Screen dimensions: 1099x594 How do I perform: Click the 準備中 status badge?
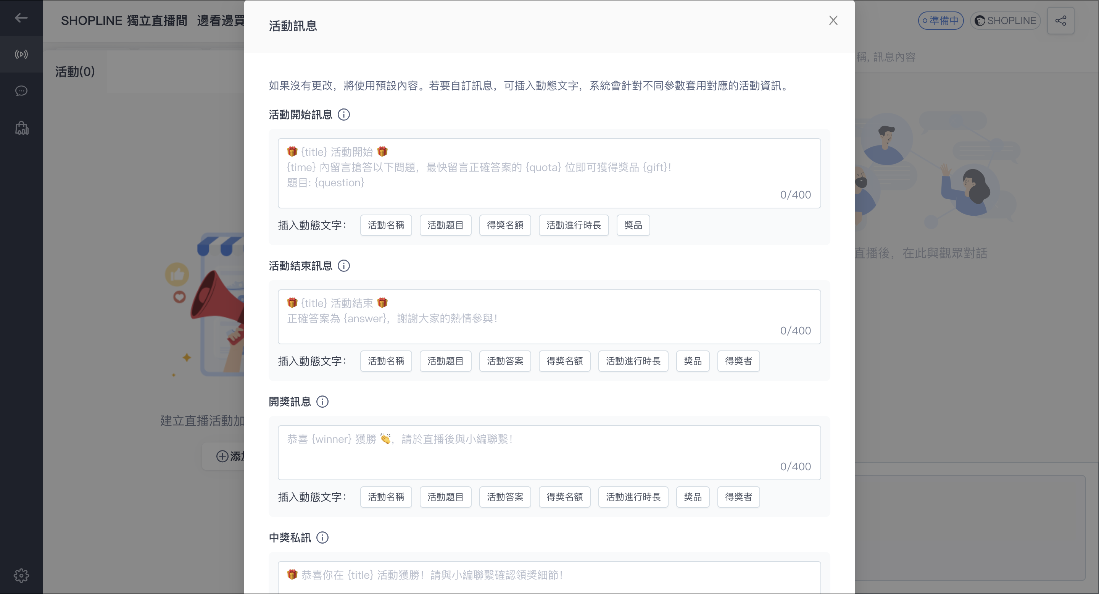940,21
